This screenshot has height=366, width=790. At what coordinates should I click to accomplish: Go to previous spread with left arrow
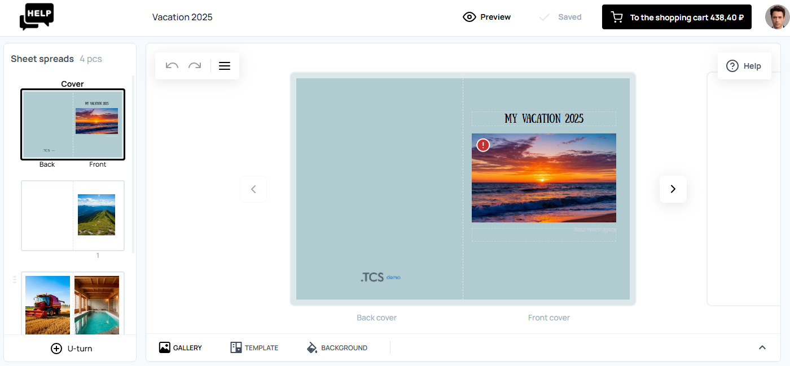coord(253,189)
